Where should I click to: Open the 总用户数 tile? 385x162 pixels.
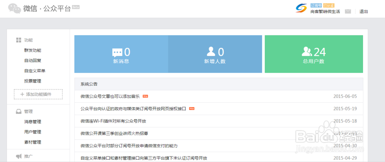tap(314, 54)
